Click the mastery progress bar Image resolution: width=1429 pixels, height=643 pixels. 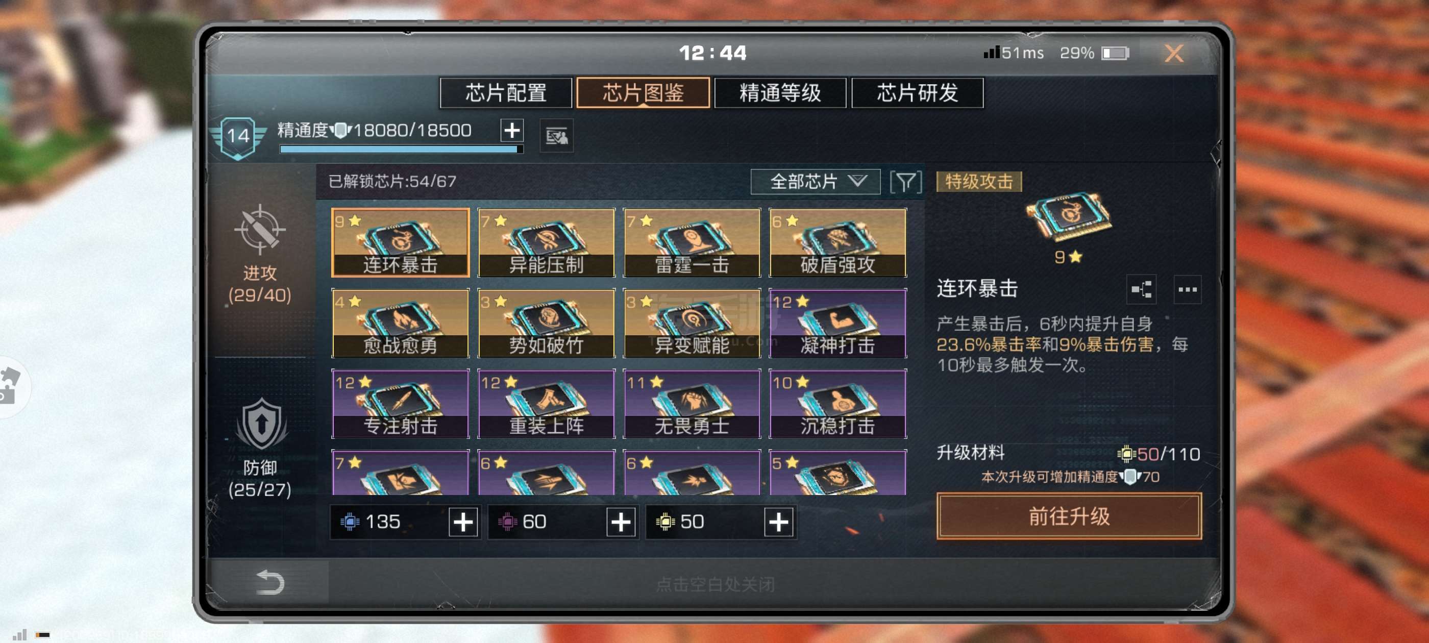point(401,149)
